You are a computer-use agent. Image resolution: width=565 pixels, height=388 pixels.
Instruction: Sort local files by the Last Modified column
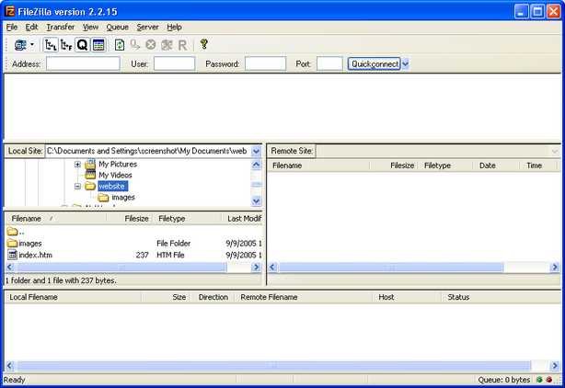click(242, 219)
